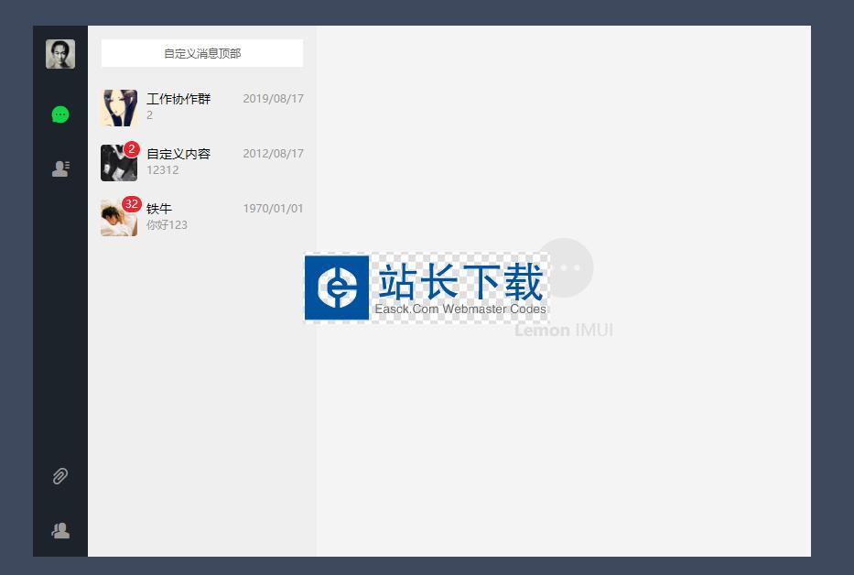Click the 自定义消息顶部 header box
This screenshot has height=575, width=854.
coord(202,53)
